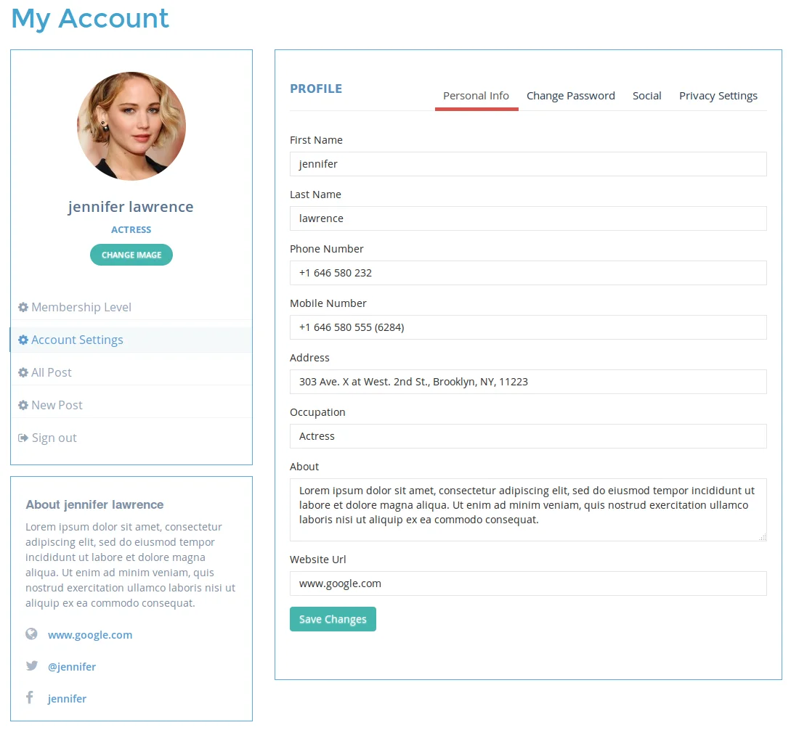
Task: Click the gear icon beside New Post
Action: (x=23, y=405)
